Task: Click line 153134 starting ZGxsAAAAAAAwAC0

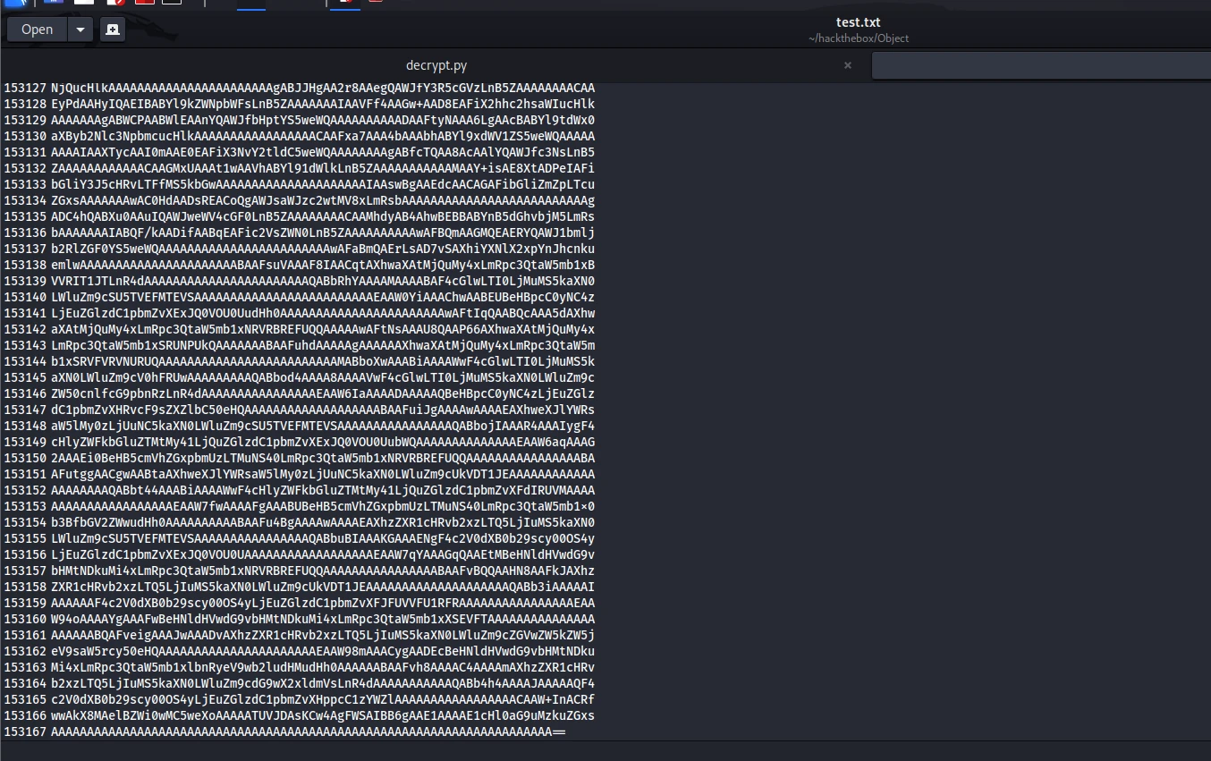Action: 323,200
